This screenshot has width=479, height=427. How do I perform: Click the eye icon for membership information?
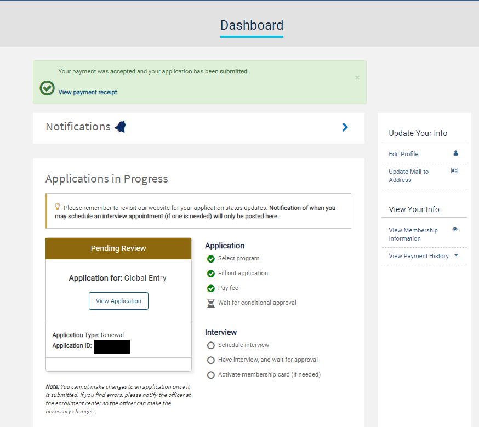[455, 229]
